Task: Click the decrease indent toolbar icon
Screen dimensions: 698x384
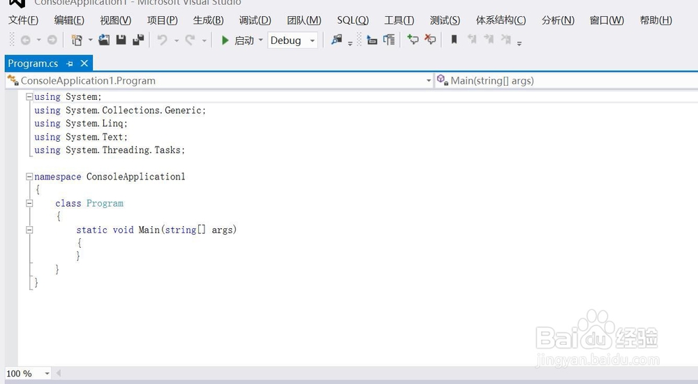Action: [372, 40]
